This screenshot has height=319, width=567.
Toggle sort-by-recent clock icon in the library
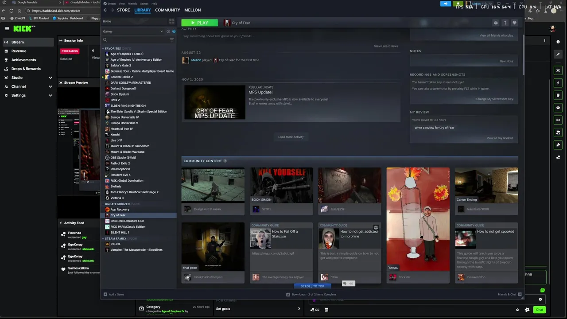click(x=168, y=31)
